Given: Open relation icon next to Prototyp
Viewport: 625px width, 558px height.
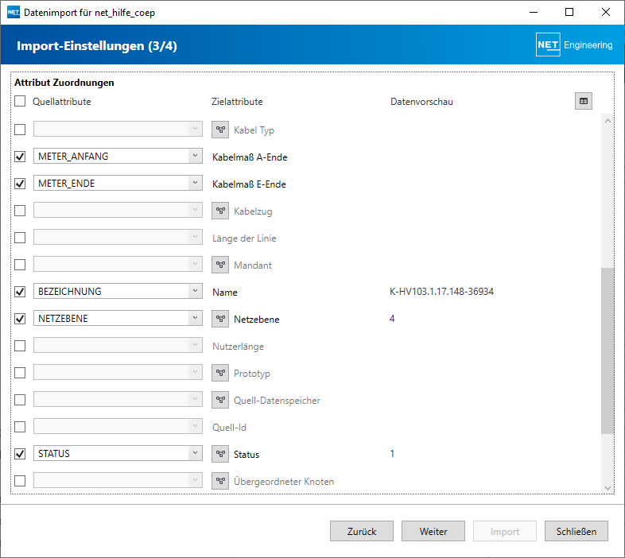Looking at the screenshot, I should (220, 373).
